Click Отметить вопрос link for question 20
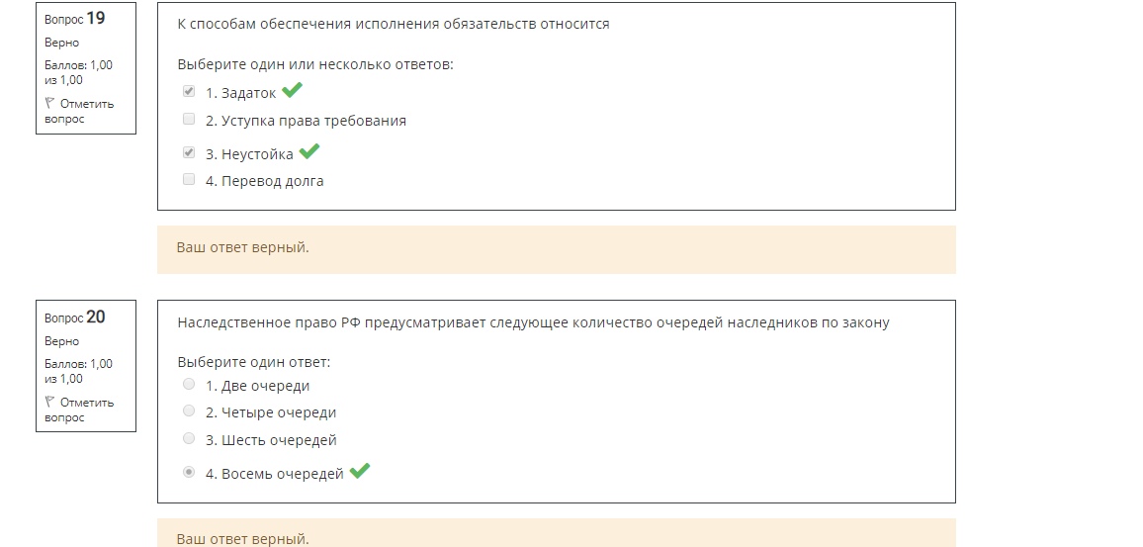The image size is (1143, 547). pos(79,410)
